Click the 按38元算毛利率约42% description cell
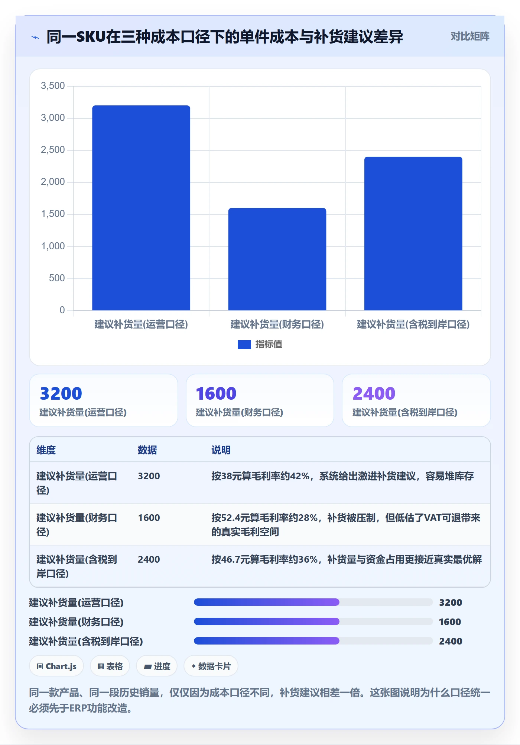The width and height of the screenshot is (520, 745). 342,476
